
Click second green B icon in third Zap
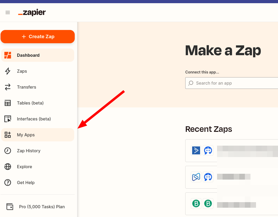point(208,203)
